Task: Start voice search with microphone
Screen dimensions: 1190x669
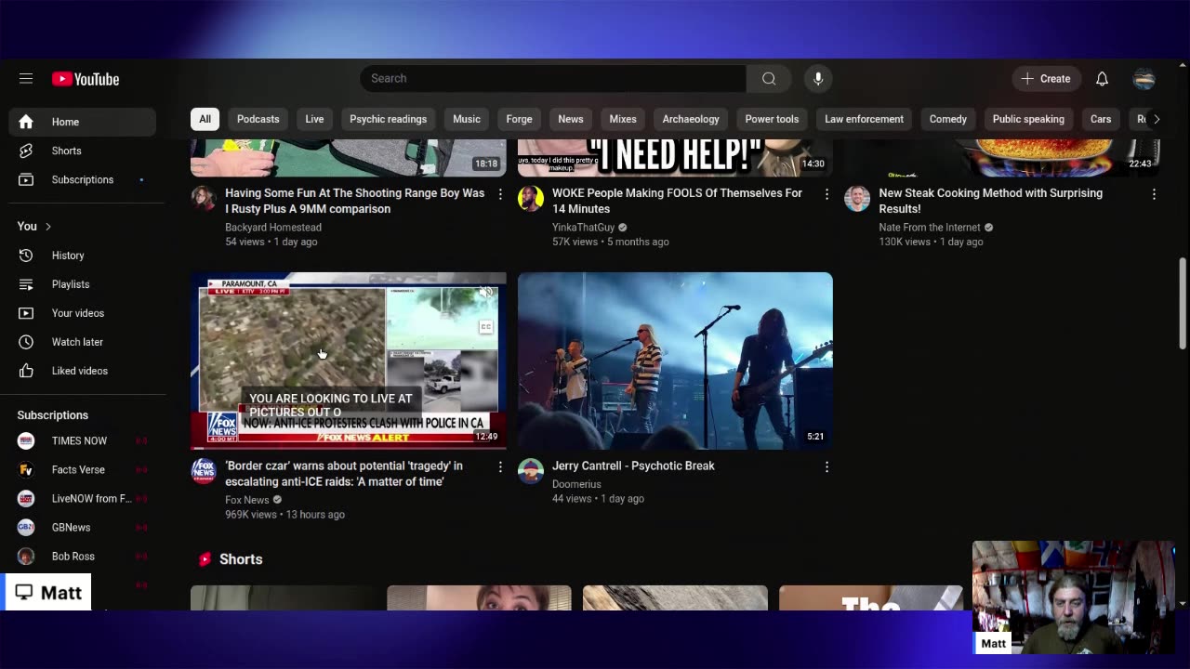Action: point(818,79)
